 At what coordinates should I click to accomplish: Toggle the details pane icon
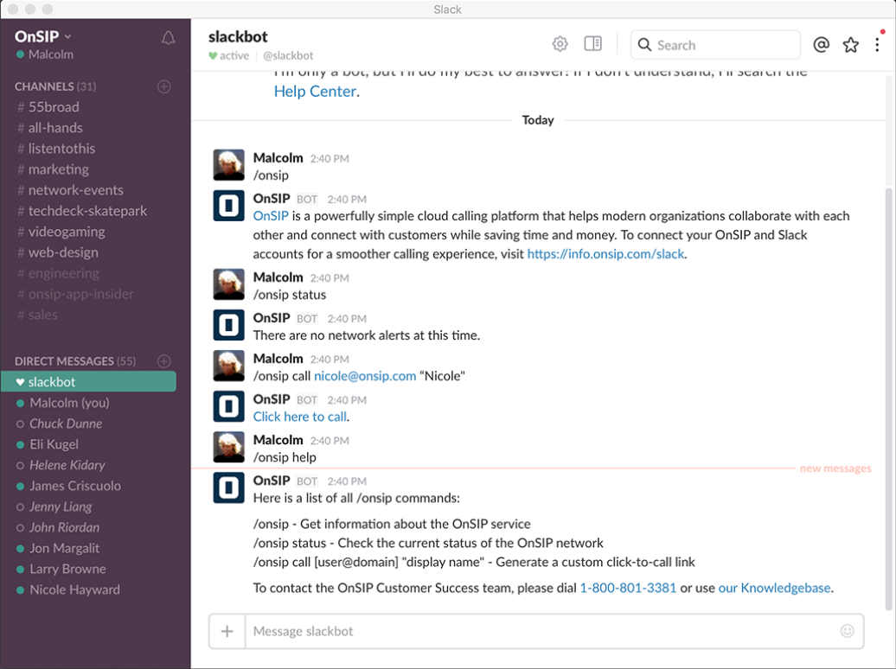pos(592,43)
